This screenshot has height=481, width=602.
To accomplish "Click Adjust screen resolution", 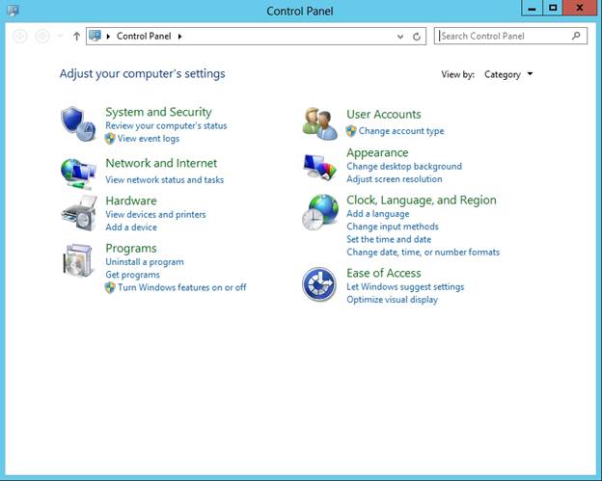I will [395, 179].
